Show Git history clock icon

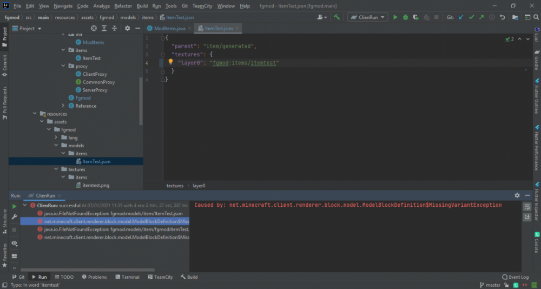click(492, 17)
